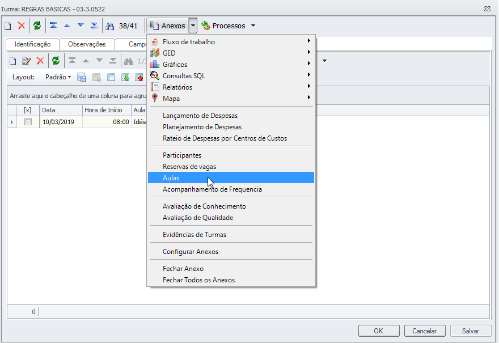Go to first record in top toolbar
This screenshot has width=499, height=343.
point(53,26)
